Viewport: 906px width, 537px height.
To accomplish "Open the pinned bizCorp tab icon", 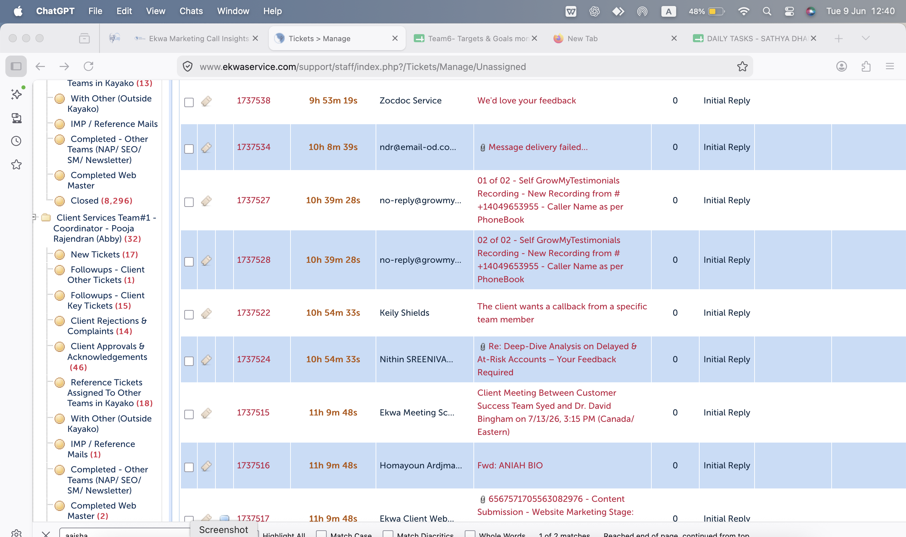I will tap(115, 38).
